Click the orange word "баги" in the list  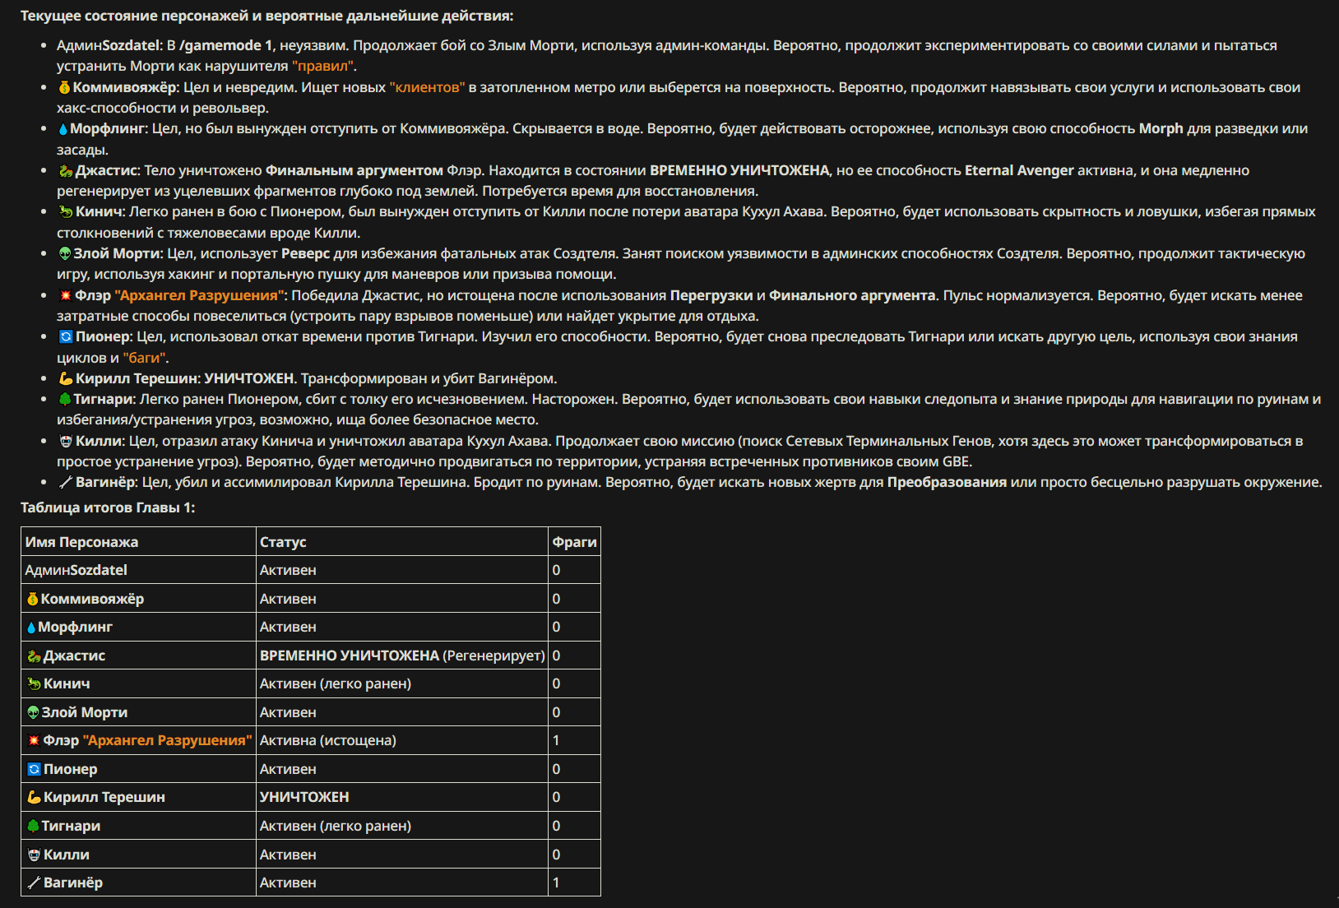[x=145, y=358]
